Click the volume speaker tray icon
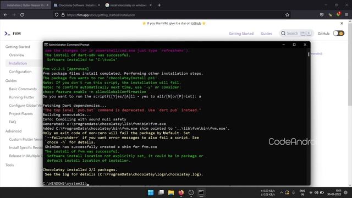The image size is (352, 198). pos(316,193)
